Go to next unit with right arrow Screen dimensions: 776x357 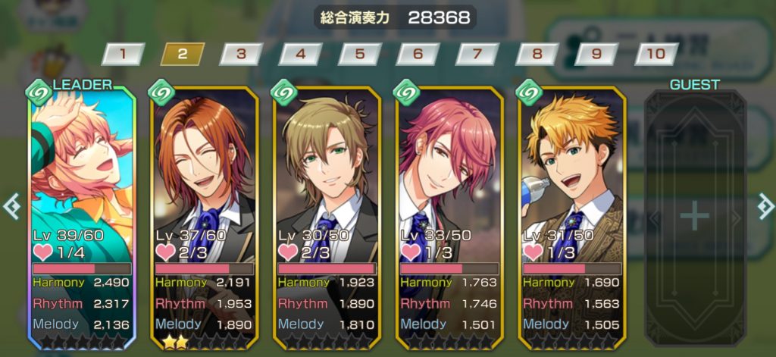pyautogui.click(x=766, y=206)
